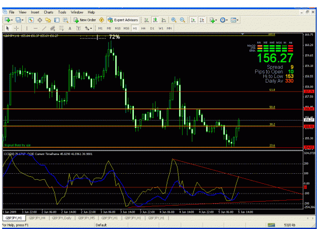Switch to M5 timeframe
The height and width of the screenshot is (229, 317).
109,28
